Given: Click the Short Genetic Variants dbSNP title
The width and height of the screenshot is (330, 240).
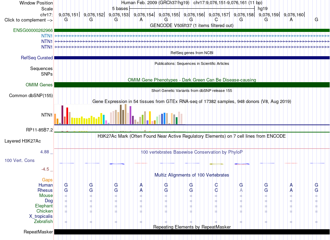Looking at the screenshot, I should click(191, 91).
